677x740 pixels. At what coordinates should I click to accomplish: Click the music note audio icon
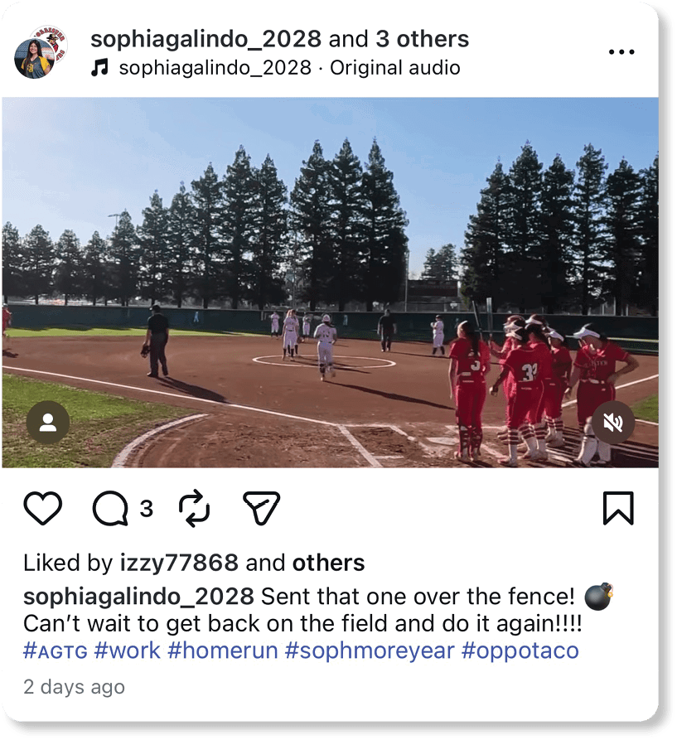pos(99,68)
